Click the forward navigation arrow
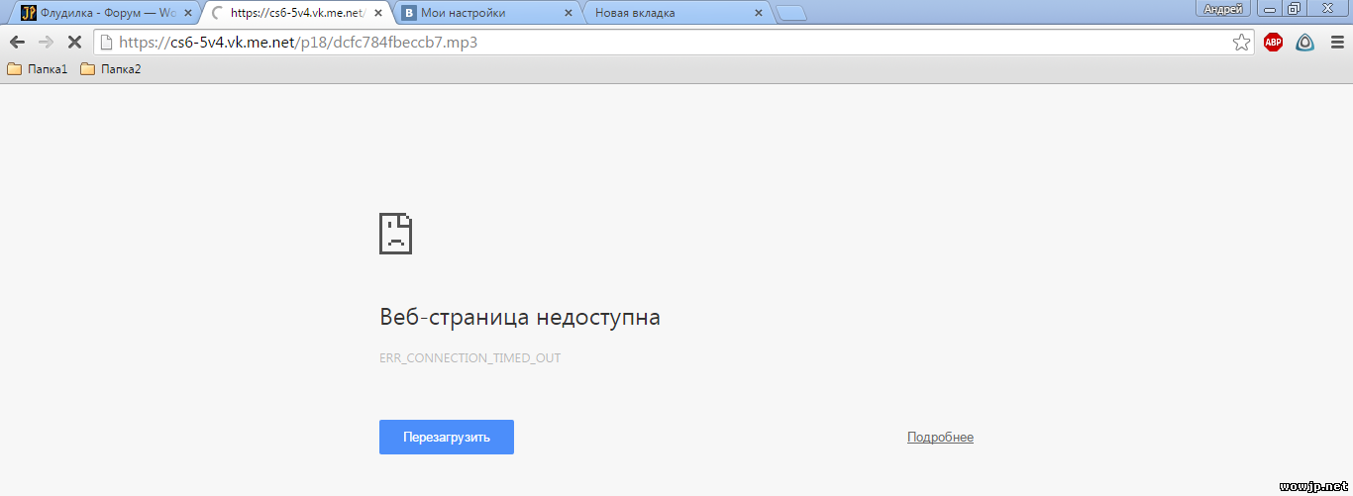Screen dimensions: 1353x496 click(46, 43)
